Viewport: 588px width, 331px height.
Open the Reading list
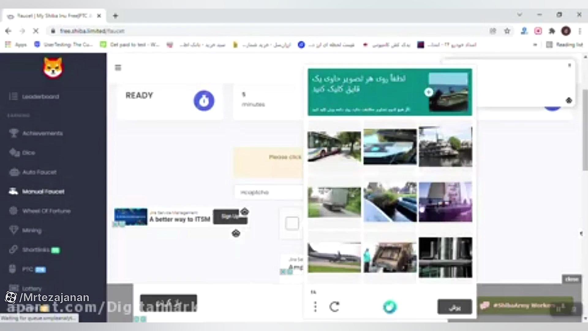point(564,45)
